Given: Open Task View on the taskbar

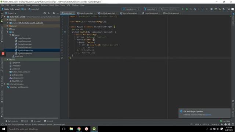Looking at the screenshot, I should [64, 129].
